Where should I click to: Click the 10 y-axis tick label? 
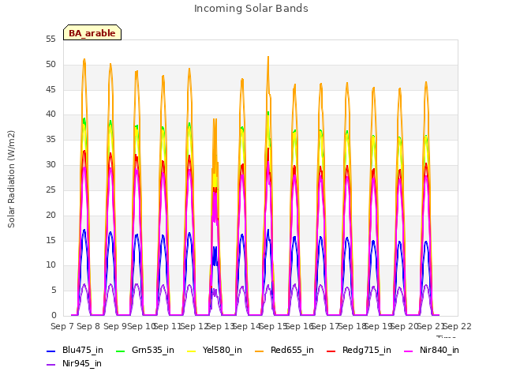tap(50, 265)
